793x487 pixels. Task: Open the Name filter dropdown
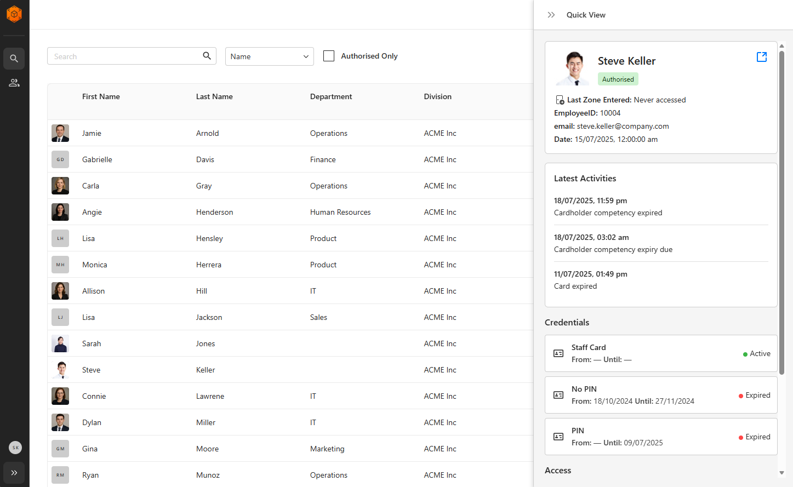[x=269, y=56]
